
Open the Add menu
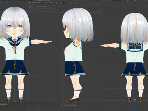(x=56, y=3)
